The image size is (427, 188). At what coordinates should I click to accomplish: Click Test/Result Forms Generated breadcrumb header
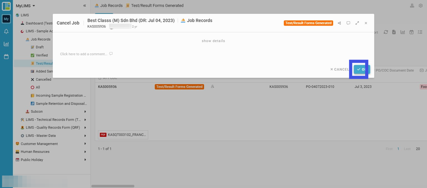155,6
